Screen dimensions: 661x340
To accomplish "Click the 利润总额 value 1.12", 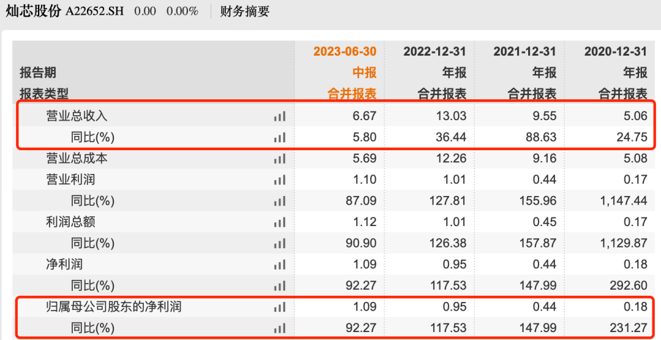I will pos(364,222).
